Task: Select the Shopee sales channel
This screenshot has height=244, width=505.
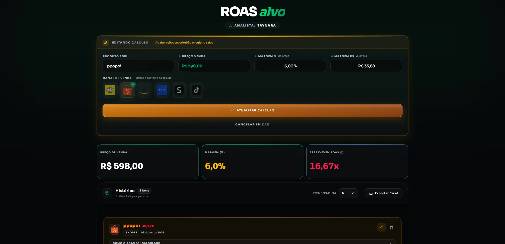Action: (127, 90)
